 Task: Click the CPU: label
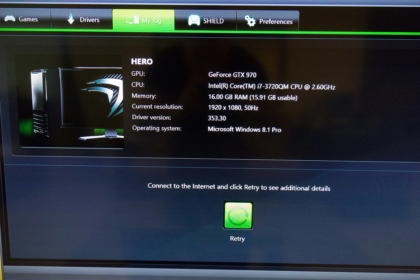coord(138,85)
